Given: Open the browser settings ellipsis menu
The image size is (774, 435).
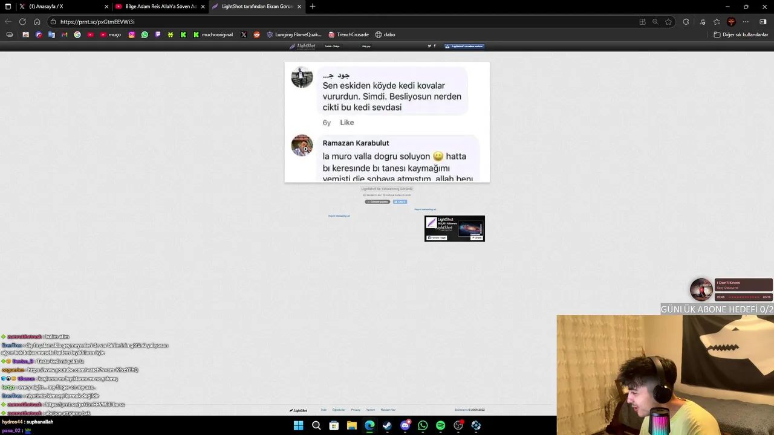Looking at the screenshot, I should click(x=746, y=22).
